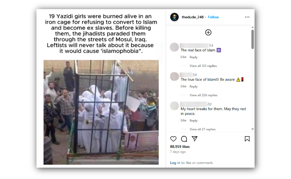The width and height of the screenshot is (291, 179).
Task: Expand View all 125 replies
Action: click(203, 66)
